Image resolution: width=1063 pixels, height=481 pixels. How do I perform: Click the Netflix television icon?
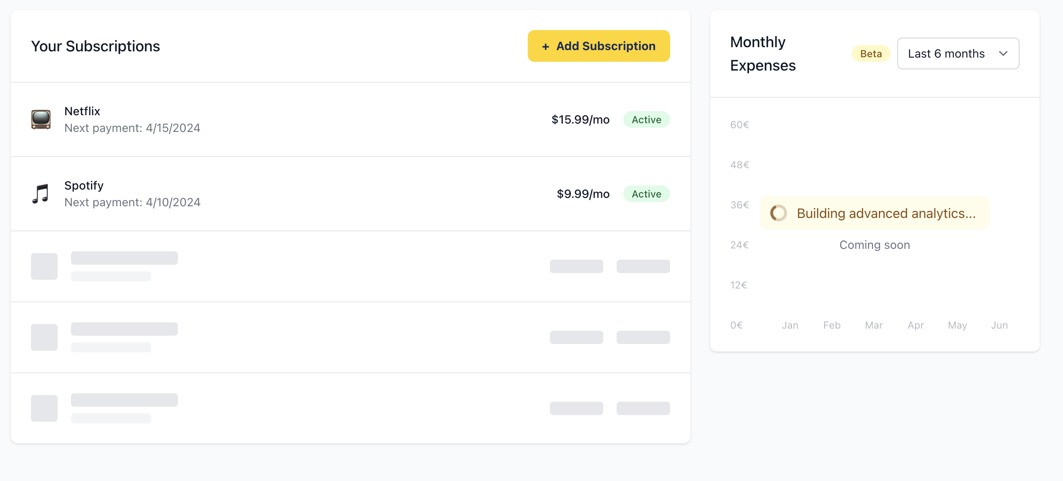(x=41, y=119)
